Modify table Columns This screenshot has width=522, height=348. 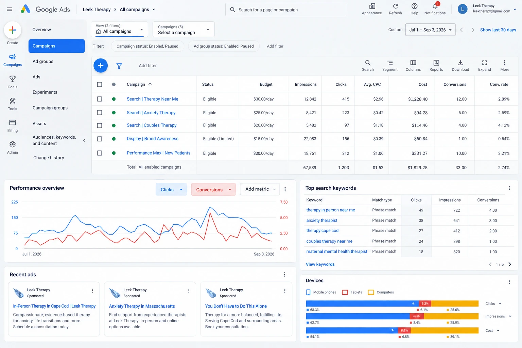(413, 66)
